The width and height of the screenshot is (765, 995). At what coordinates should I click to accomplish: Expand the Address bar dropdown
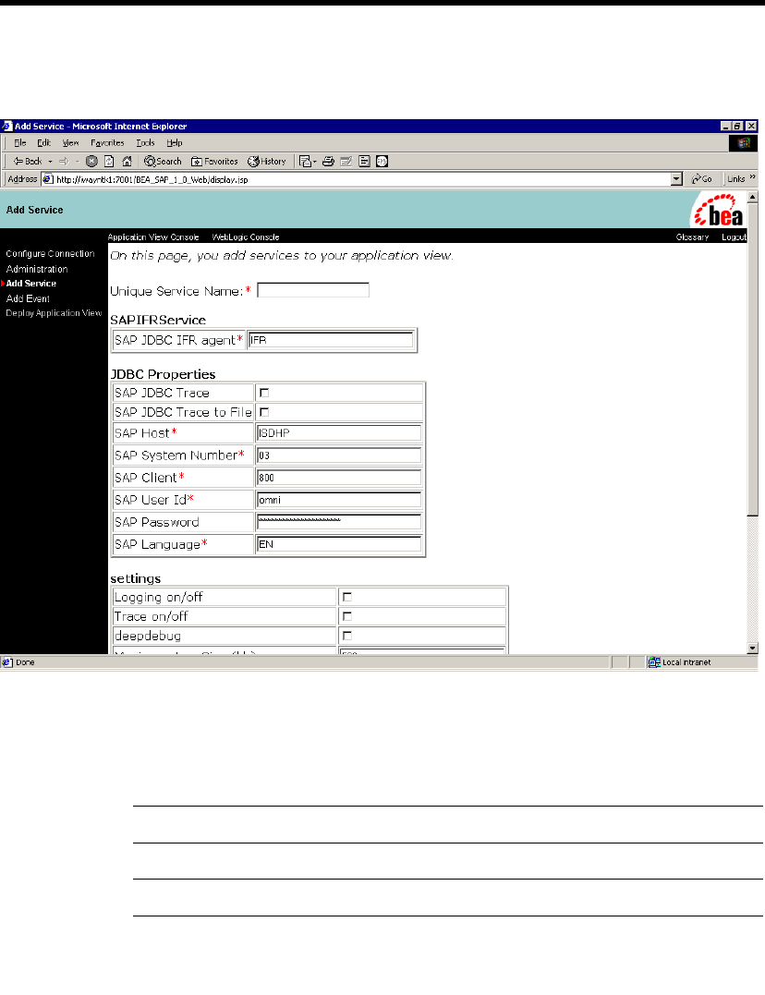[676, 179]
